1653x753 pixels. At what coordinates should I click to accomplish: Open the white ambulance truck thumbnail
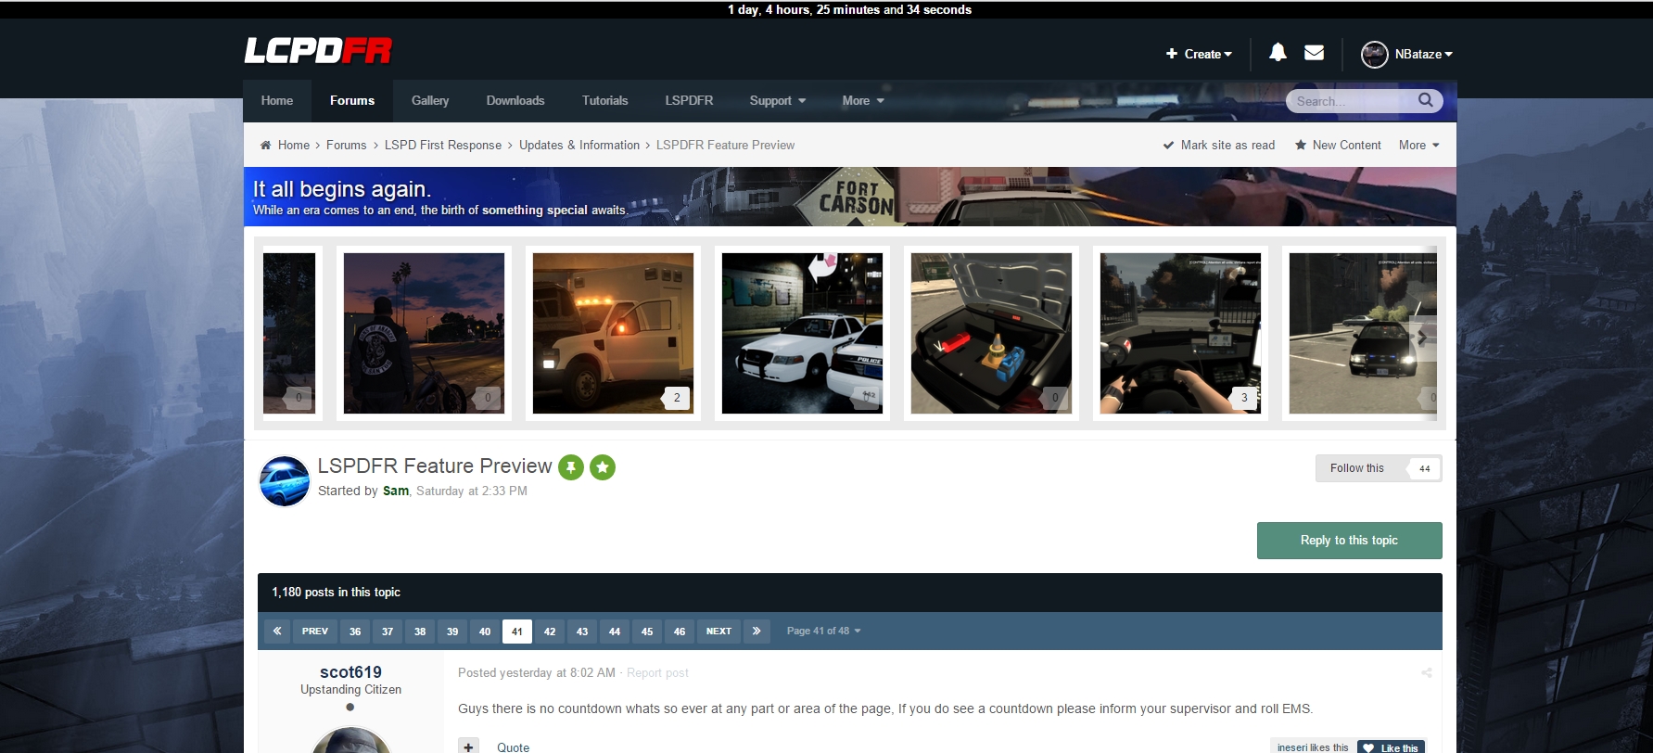point(613,334)
